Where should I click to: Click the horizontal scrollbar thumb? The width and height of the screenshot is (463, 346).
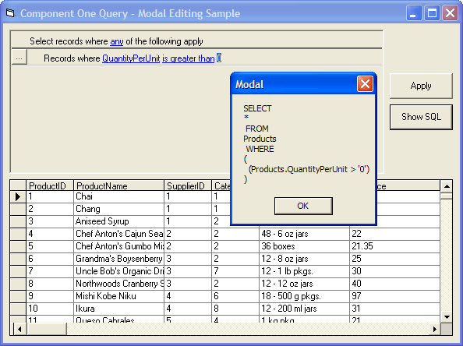click(x=47, y=329)
